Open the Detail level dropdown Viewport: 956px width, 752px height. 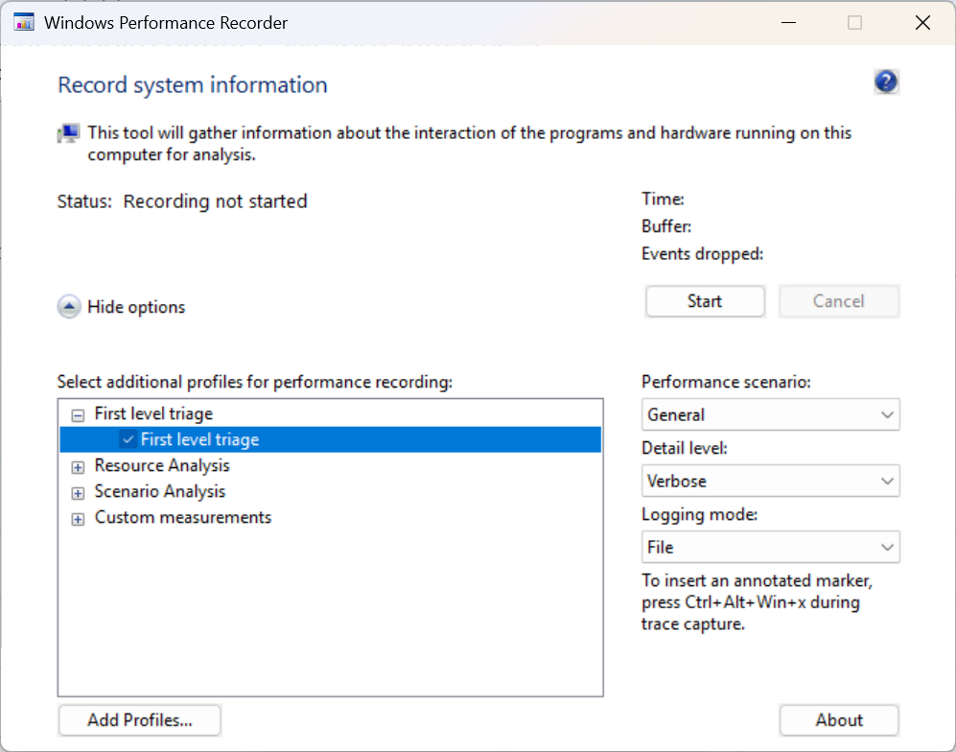click(x=770, y=482)
